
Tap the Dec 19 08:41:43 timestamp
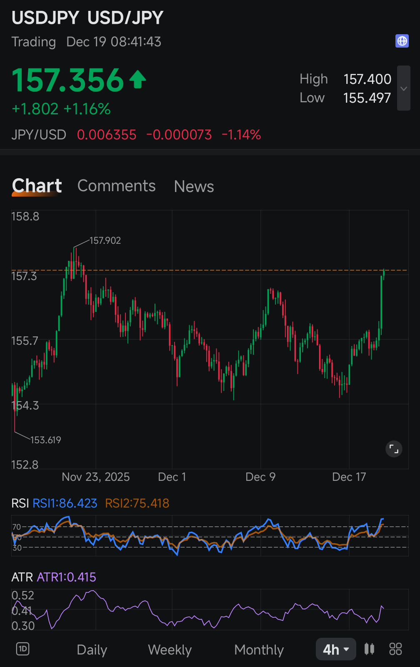click(x=114, y=42)
